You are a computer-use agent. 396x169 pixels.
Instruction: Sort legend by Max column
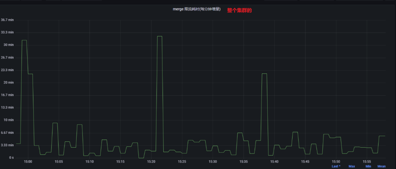point(352,166)
